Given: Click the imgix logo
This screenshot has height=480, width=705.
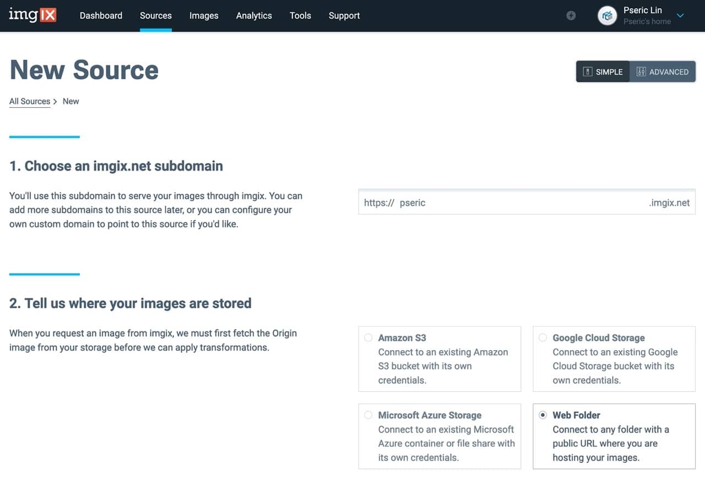Looking at the screenshot, I should coord(33,15).
